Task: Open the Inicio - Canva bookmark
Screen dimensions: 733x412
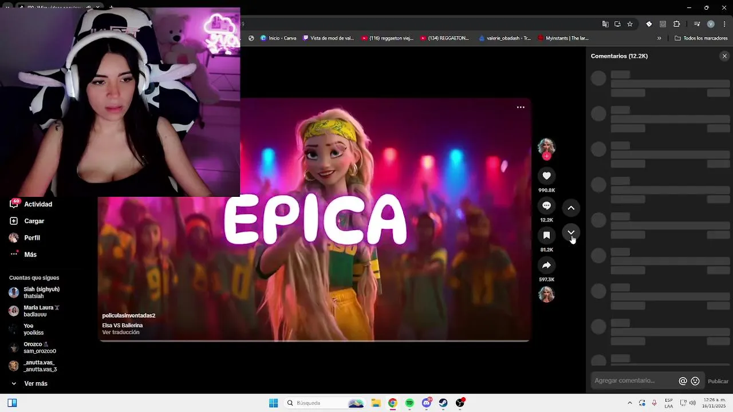Action: (x=278, y=38)
